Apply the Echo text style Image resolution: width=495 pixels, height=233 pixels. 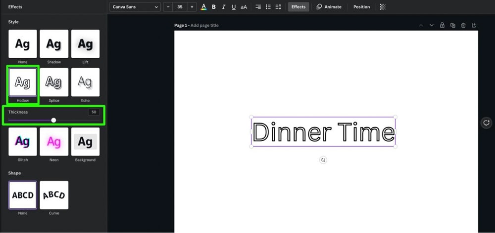pyautogui.click(x=85, y=82)
